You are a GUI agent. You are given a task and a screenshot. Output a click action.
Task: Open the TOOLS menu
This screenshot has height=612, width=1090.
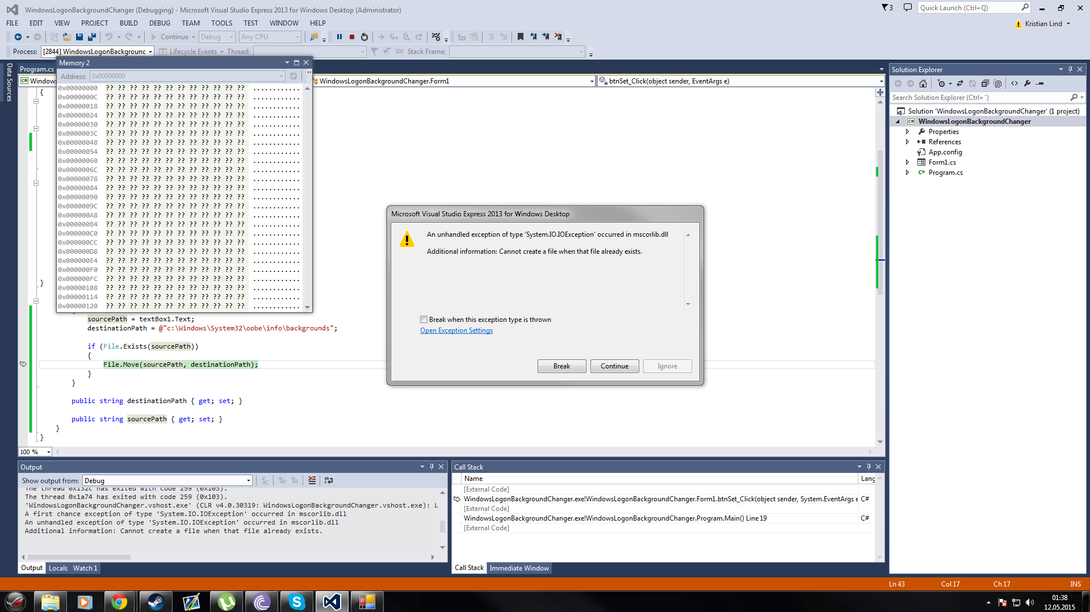[x=221, y=23]
